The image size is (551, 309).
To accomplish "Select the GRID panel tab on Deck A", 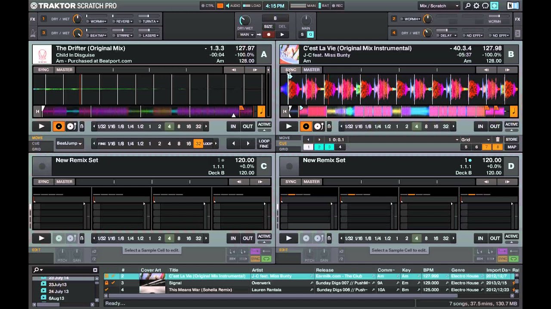I will 36,149.
